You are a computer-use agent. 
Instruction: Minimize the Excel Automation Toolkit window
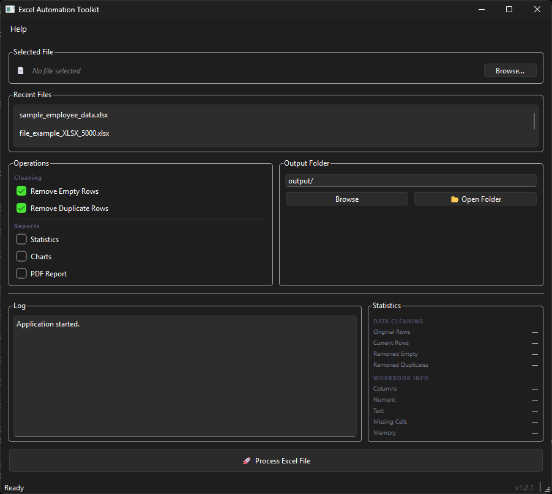pyautogui.click(x=482, y=10)
